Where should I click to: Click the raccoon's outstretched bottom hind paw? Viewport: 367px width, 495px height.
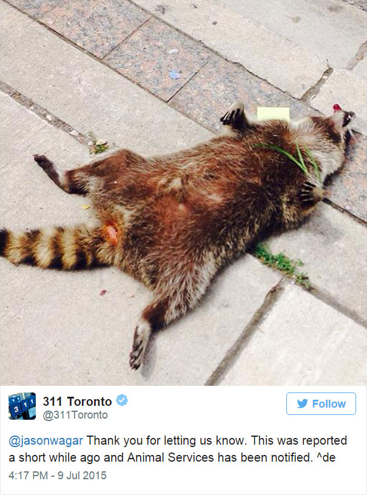pos(140,346)
